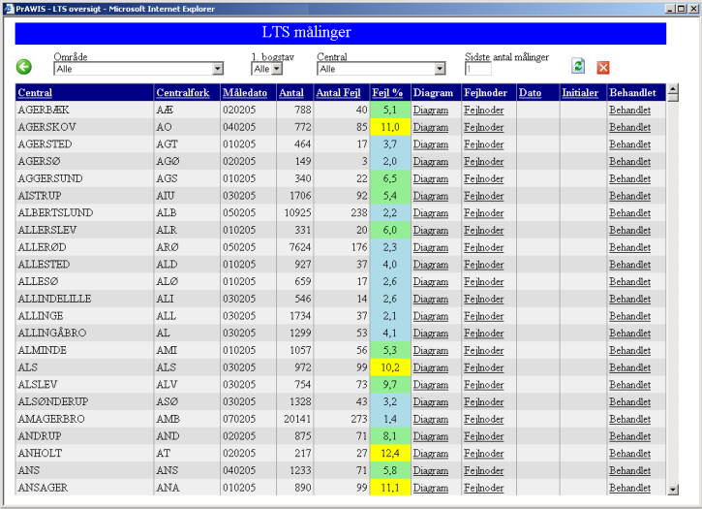The width and height of the screenshot is (702, 509).
Task: Maximize the Internet Explorer window
Action: (681, 9)
